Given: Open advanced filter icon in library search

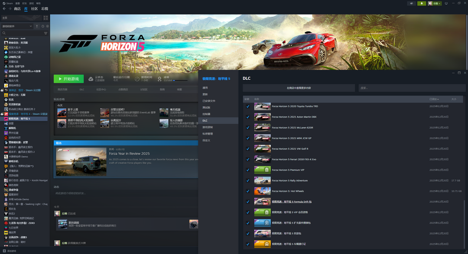Looking at the screenshot, I should pos(45,33).
